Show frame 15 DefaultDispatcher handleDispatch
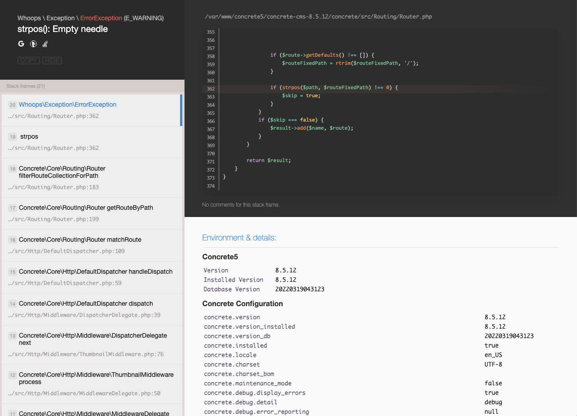Viewport: 577px width, 416px height. point(92,277)
